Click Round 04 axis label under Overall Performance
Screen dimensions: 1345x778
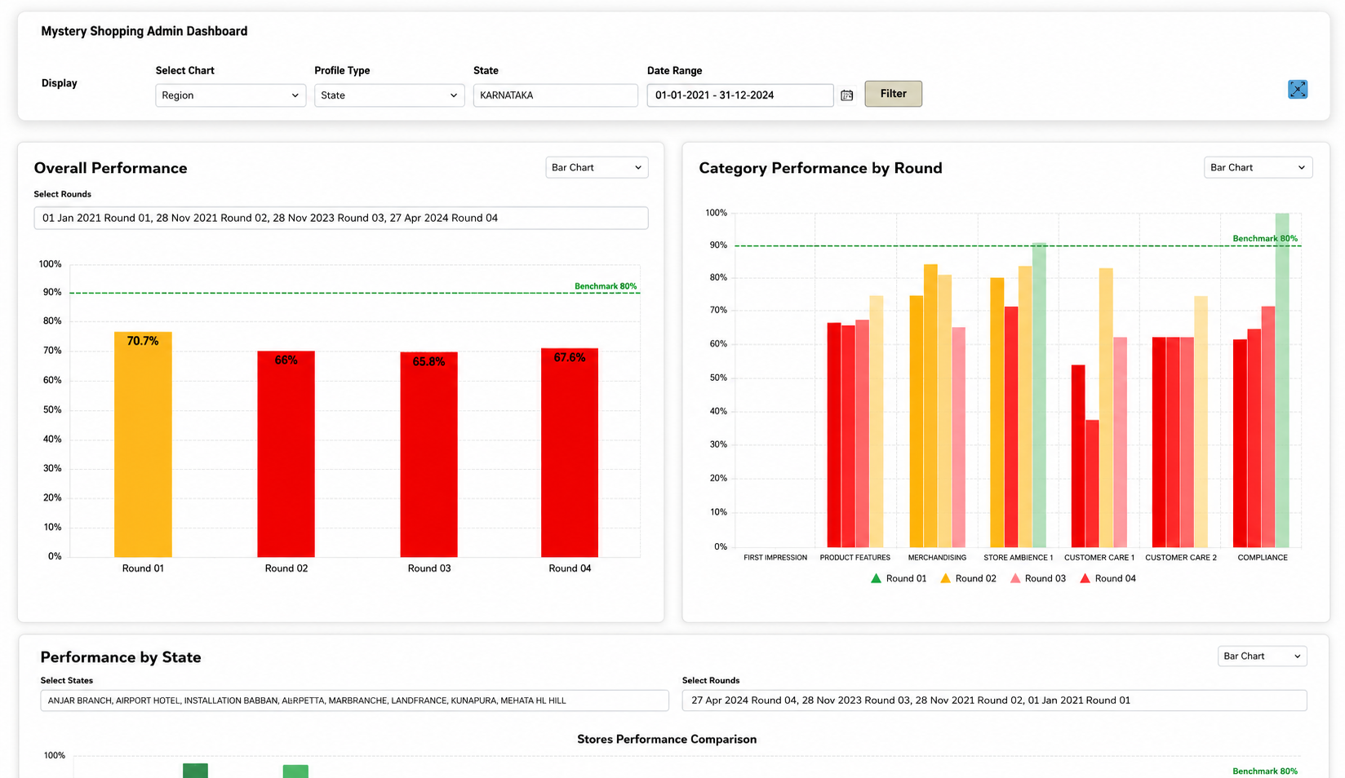click(570, 568)
